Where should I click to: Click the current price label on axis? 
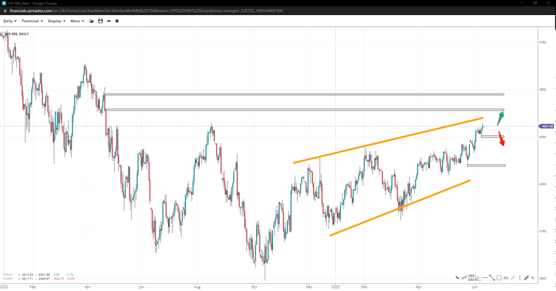point(546,126)
